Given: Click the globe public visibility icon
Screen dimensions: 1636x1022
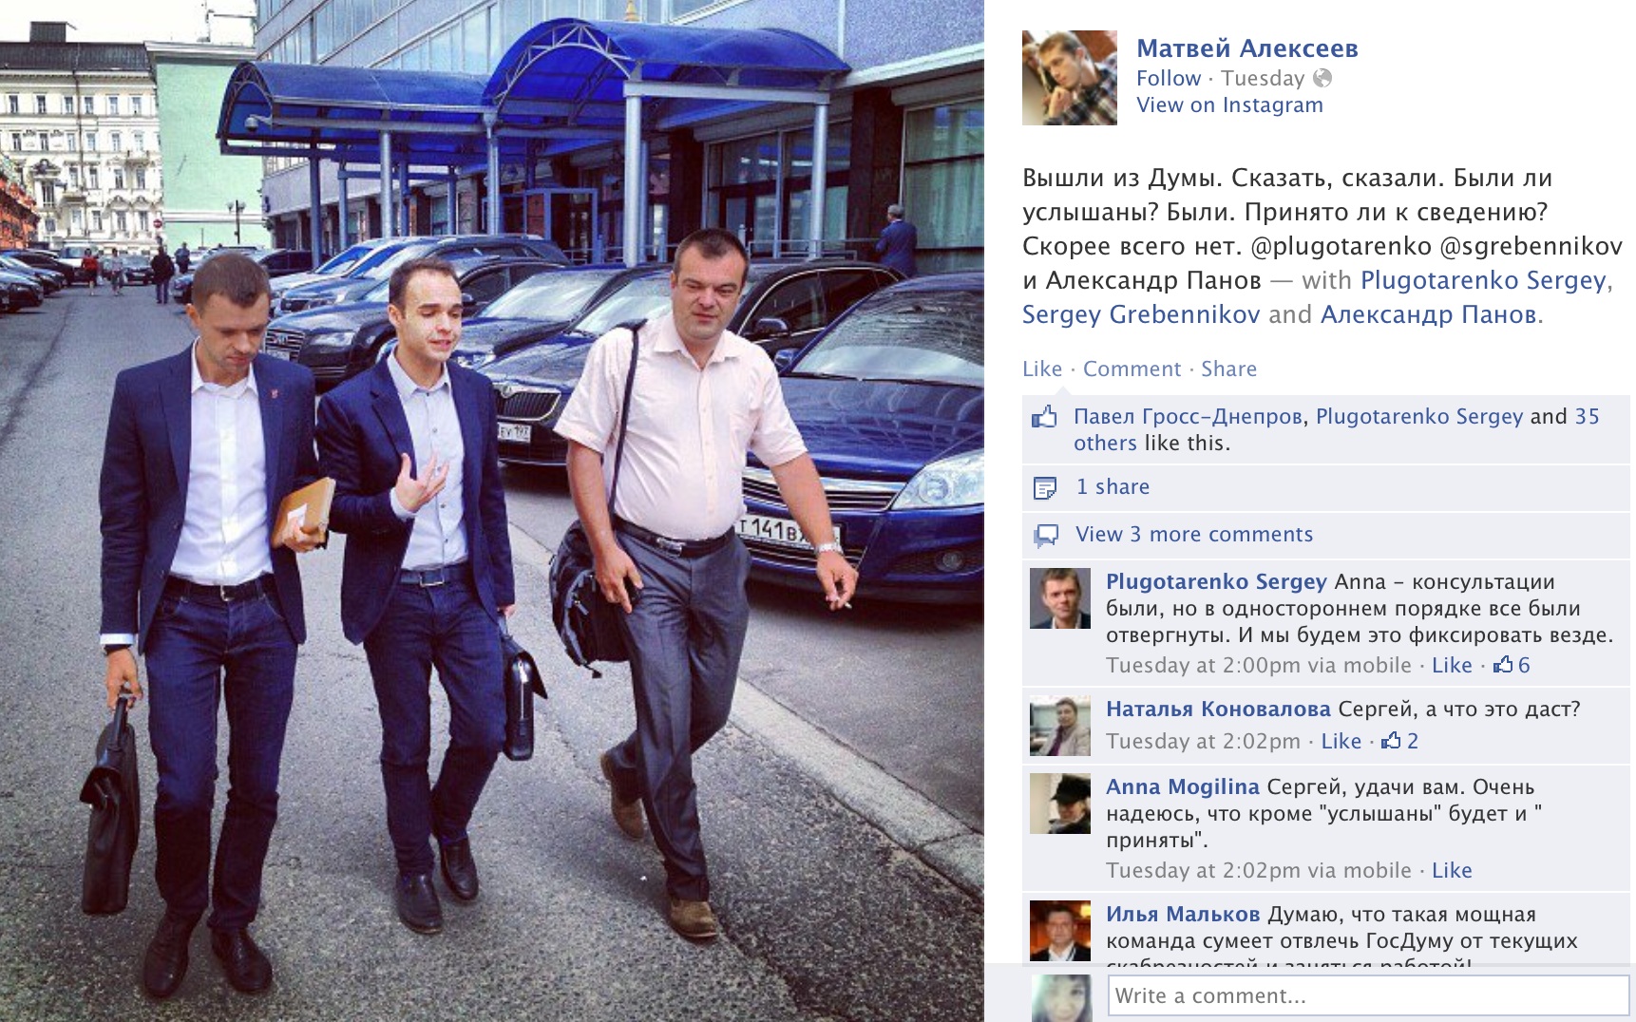Looking at the screenshot, I should pos(1322,78).
